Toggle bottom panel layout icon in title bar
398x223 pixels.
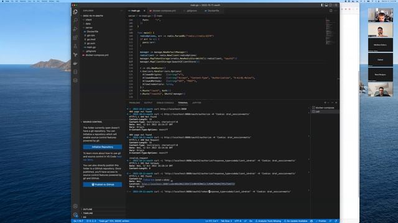326,5
